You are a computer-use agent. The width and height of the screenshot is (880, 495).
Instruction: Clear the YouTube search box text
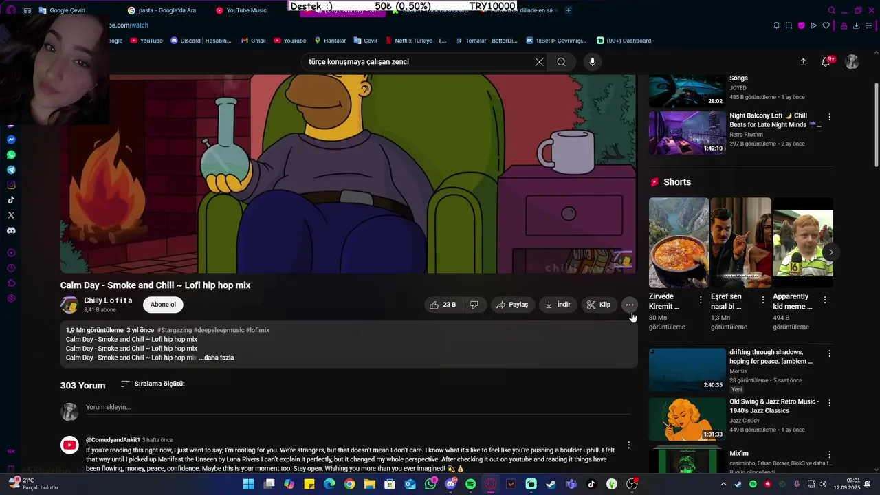[539, 62]
